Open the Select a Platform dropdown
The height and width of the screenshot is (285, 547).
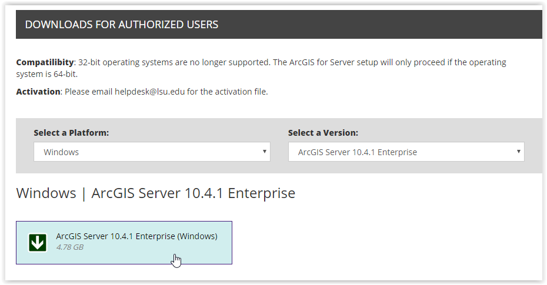(152, 152)
